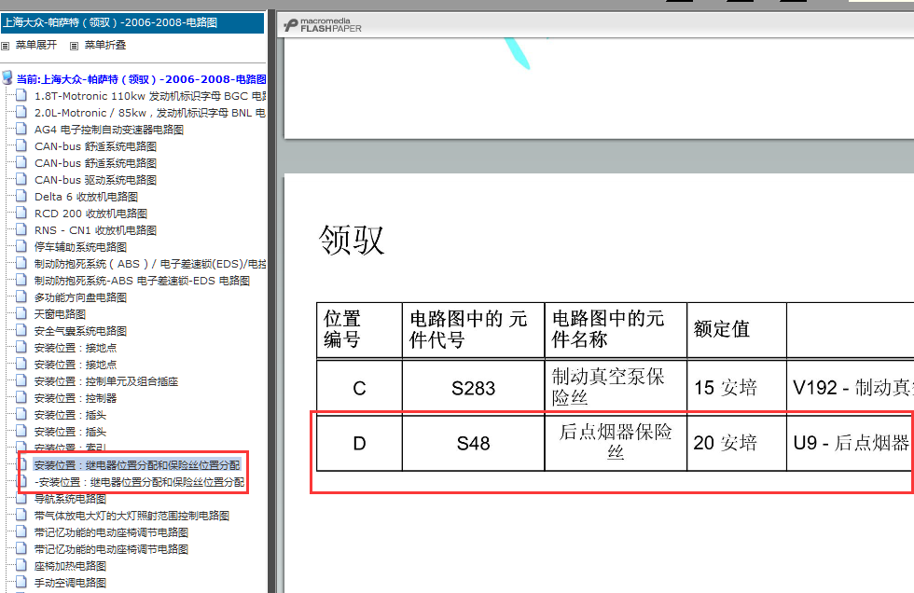Select highlighted 安装位置：继电器位置分配和保险丝位置分配 row
The width and height of the screenshot is (914, 593).
click(137, 465)
